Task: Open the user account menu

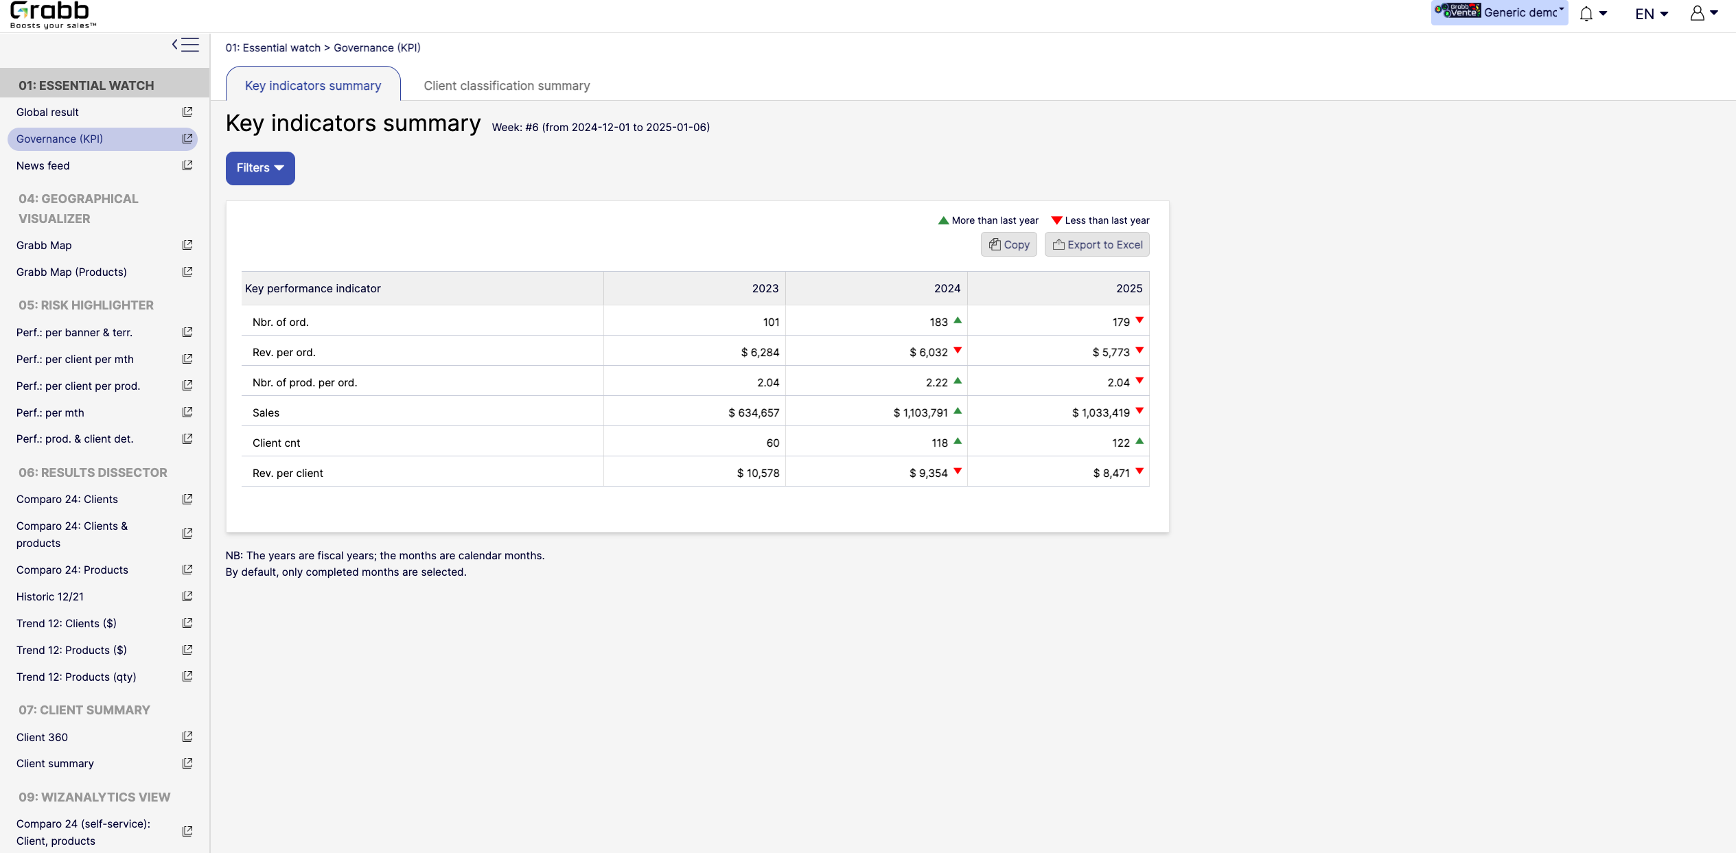Action: click(1703, 14)
